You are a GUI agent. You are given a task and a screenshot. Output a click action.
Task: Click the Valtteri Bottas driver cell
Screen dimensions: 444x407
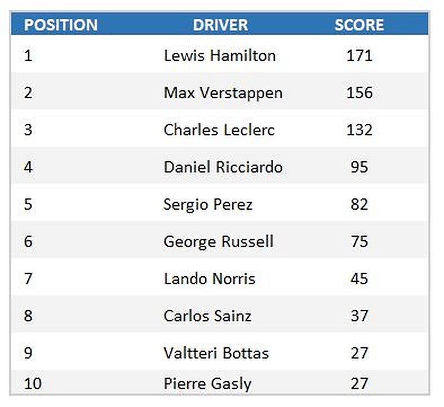(x=216, y=353)
